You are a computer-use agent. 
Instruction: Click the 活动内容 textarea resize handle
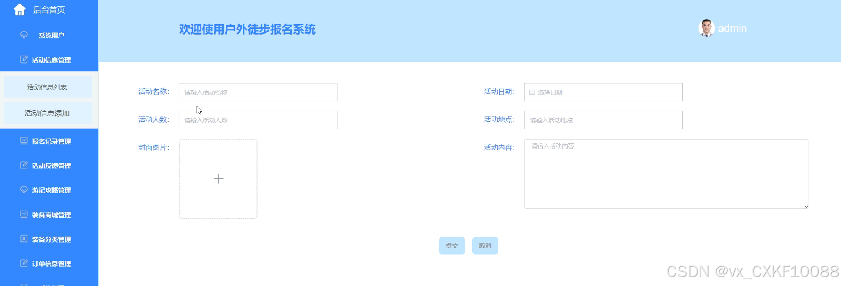[x=806, y=206]
